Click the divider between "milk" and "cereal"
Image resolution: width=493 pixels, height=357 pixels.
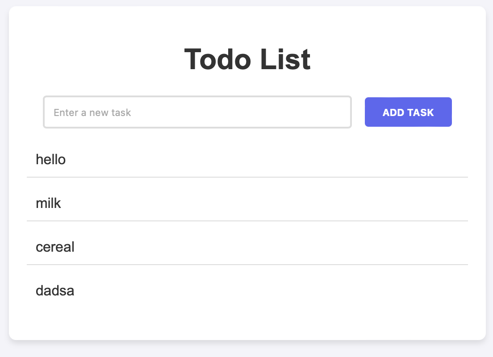(x=247, y=221)
